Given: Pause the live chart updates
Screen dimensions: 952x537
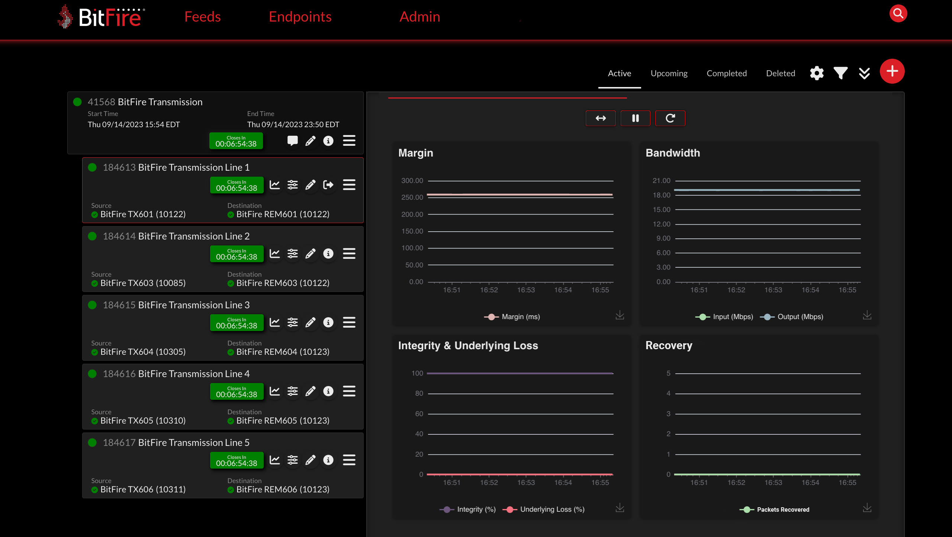Looking at the screenshot, I should click(636, 118).
